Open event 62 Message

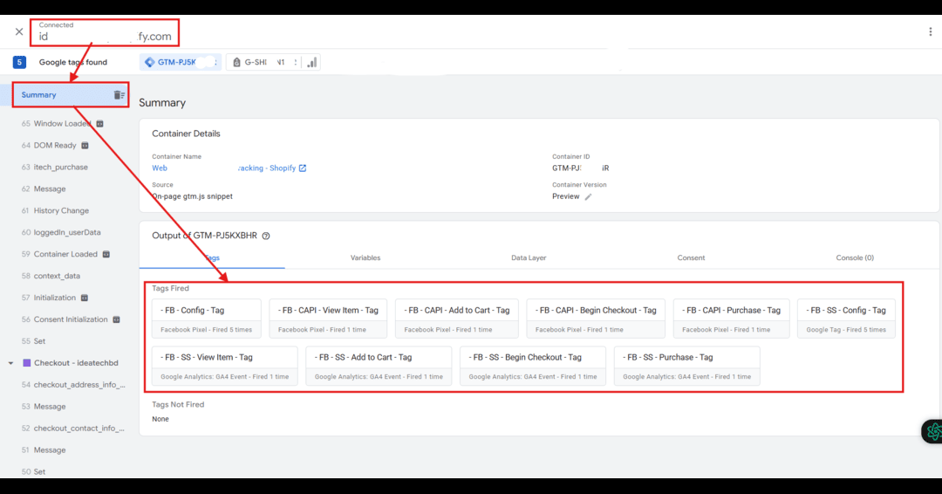(x=44, y=189)
